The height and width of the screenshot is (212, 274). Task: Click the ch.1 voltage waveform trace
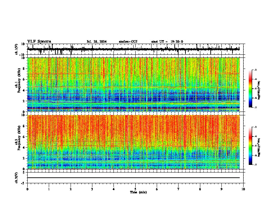pyautogui.click(x=133, y=49)
